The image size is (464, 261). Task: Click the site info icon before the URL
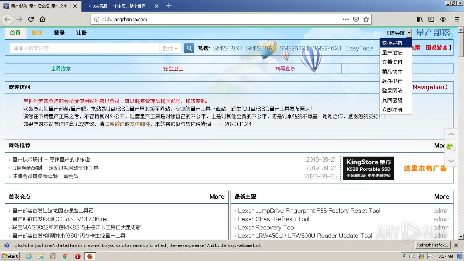(97, 19)
